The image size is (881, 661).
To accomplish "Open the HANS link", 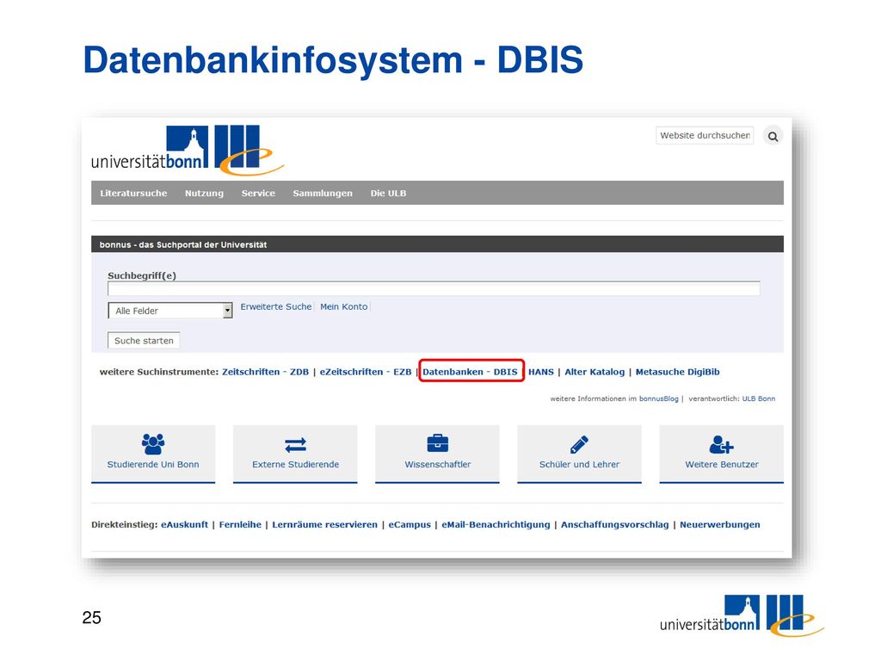I will (x=541, y=372).
